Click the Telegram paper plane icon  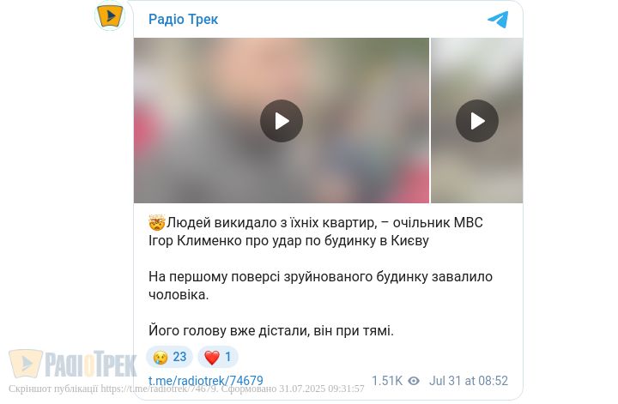tap(498, 19)
